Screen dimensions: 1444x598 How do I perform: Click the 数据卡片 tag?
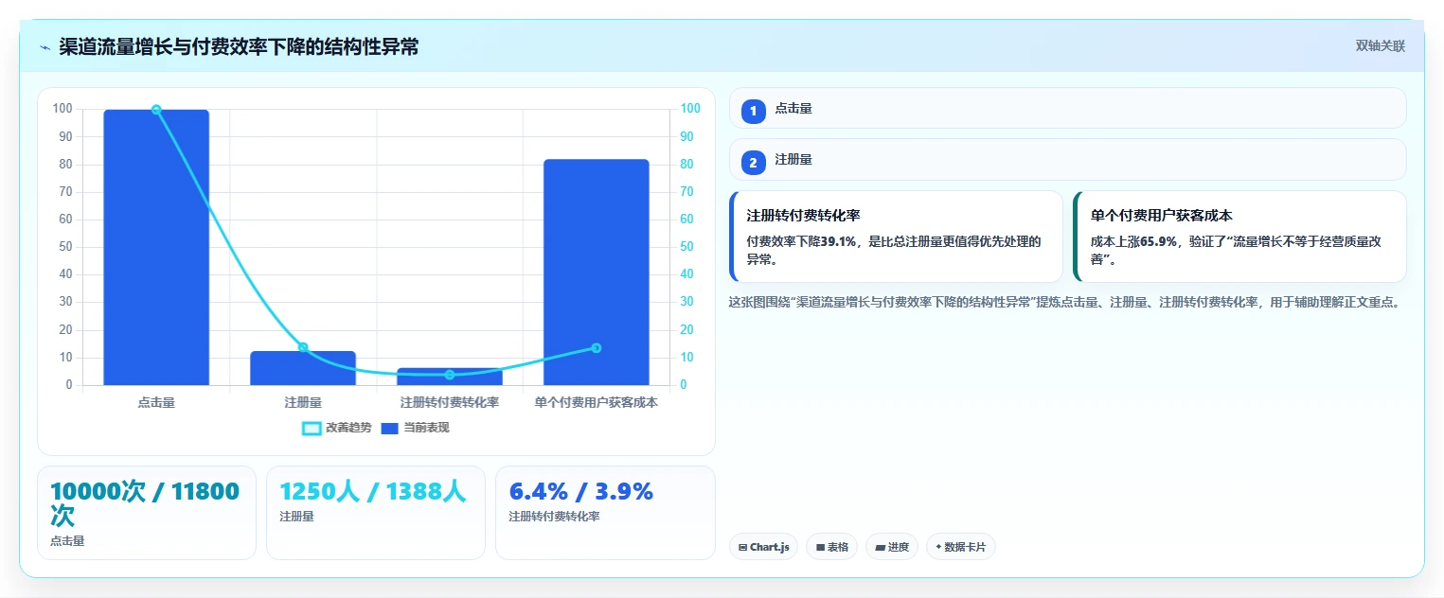point(961,547)
